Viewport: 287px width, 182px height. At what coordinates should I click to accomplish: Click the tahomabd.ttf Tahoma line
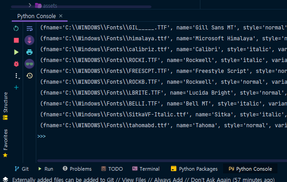pos(163,125)
